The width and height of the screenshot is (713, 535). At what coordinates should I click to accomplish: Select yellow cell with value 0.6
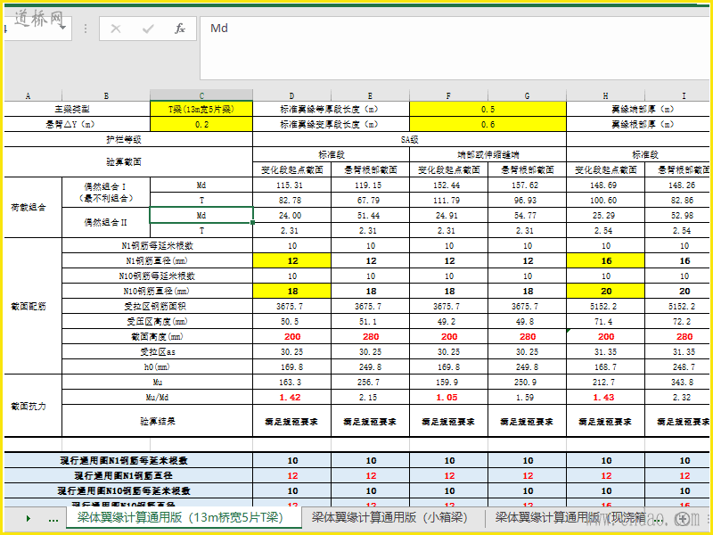click(488, 124)
